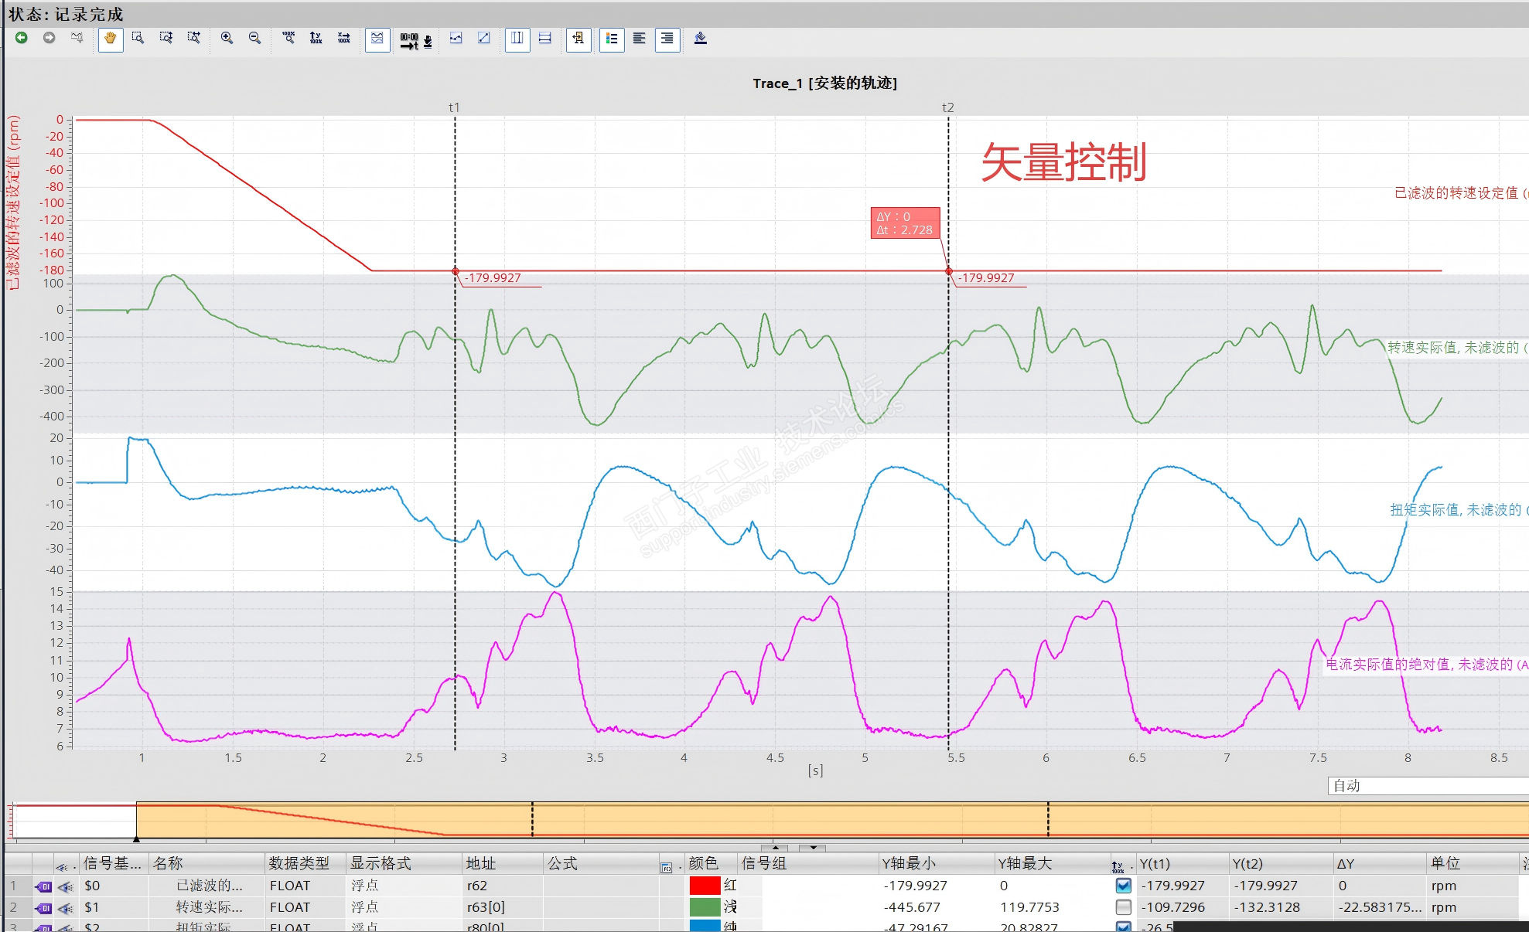Click the zoom in magnifier icon
Viewport: 1529px width, 932px height.
pyautogui.click(x=227, y=38)
